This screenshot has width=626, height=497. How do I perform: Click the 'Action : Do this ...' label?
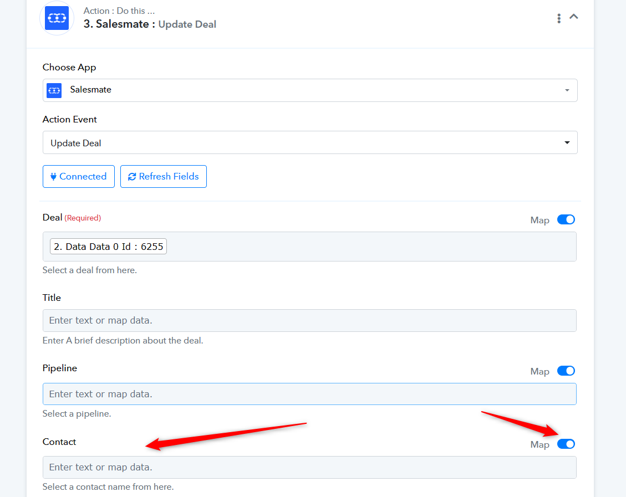pos(119,11)
